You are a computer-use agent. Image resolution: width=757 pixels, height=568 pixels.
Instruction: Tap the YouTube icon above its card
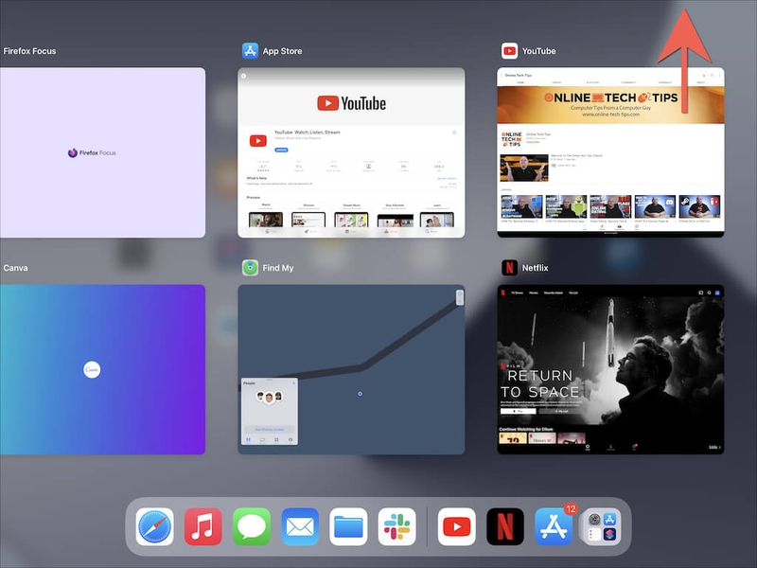(509, 51)
